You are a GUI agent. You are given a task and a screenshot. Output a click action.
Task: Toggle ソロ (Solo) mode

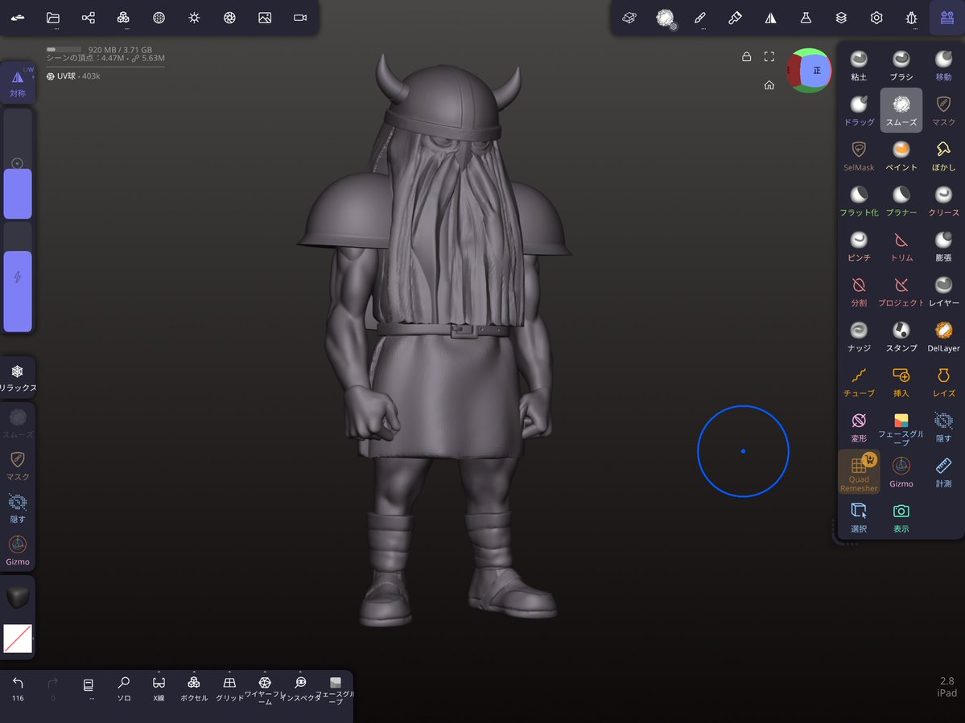click(124, 688)
